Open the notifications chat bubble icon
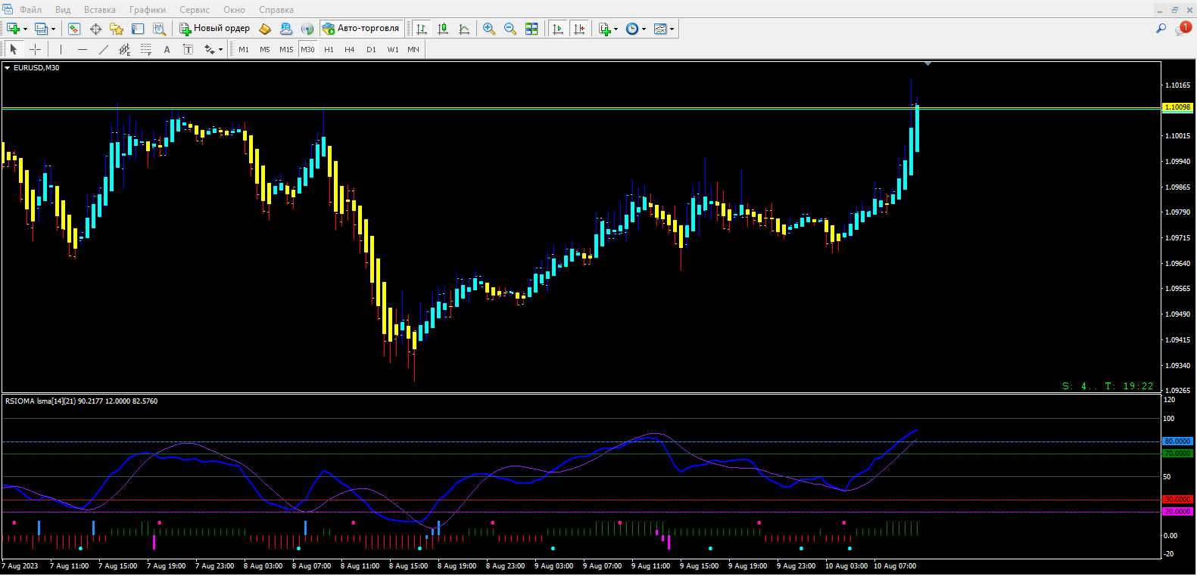Viewport: 1197px width, 576px height. coord(1183,29)
